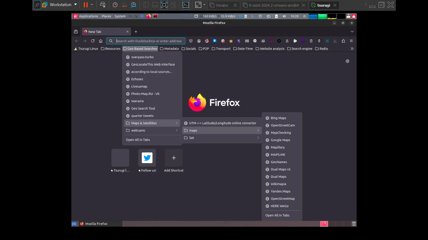Enter full screen in Workstation toolbar
The height and width of the screenshot is (240, 428).
(164, 5)
